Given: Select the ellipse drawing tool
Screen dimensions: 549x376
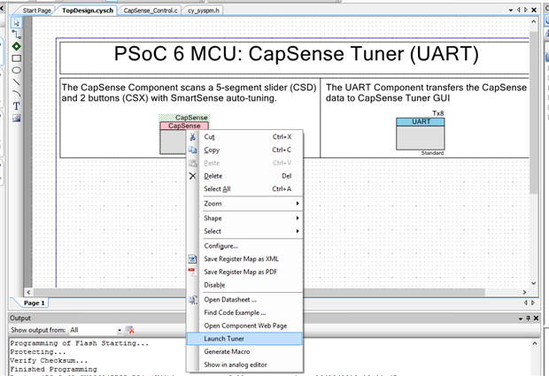Looking at the screenshot, I should coord(16,70).
